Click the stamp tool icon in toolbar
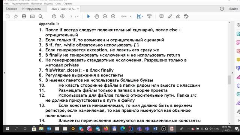Viewport: 240px width, 135px height. [x=186, y=16]
